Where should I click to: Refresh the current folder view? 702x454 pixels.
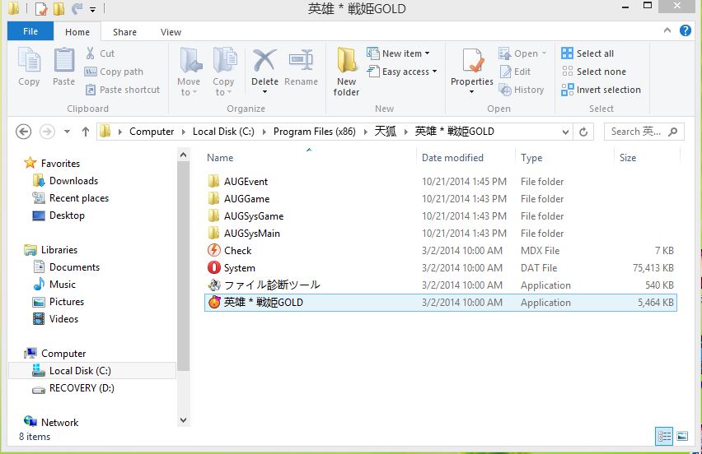[583, 132]
